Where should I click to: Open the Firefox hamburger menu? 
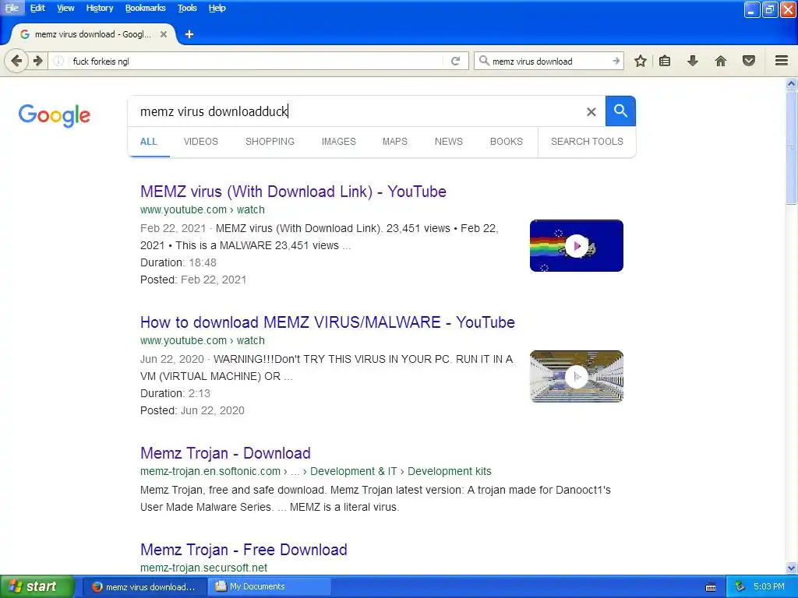(782, 61)
